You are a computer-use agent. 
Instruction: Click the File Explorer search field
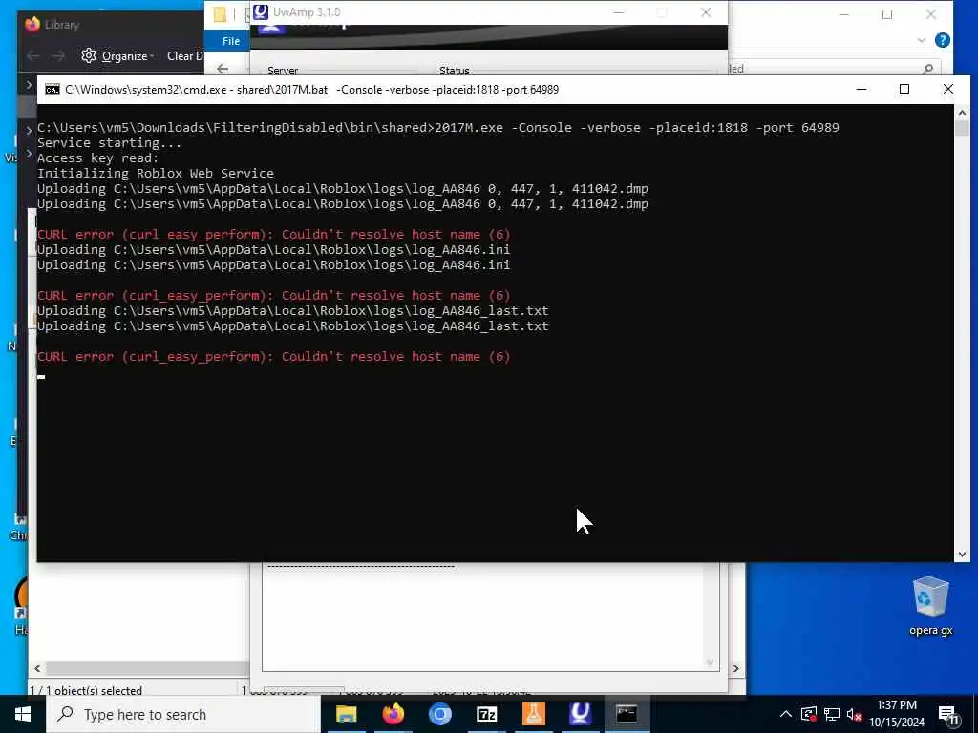(x=835, y=69)
